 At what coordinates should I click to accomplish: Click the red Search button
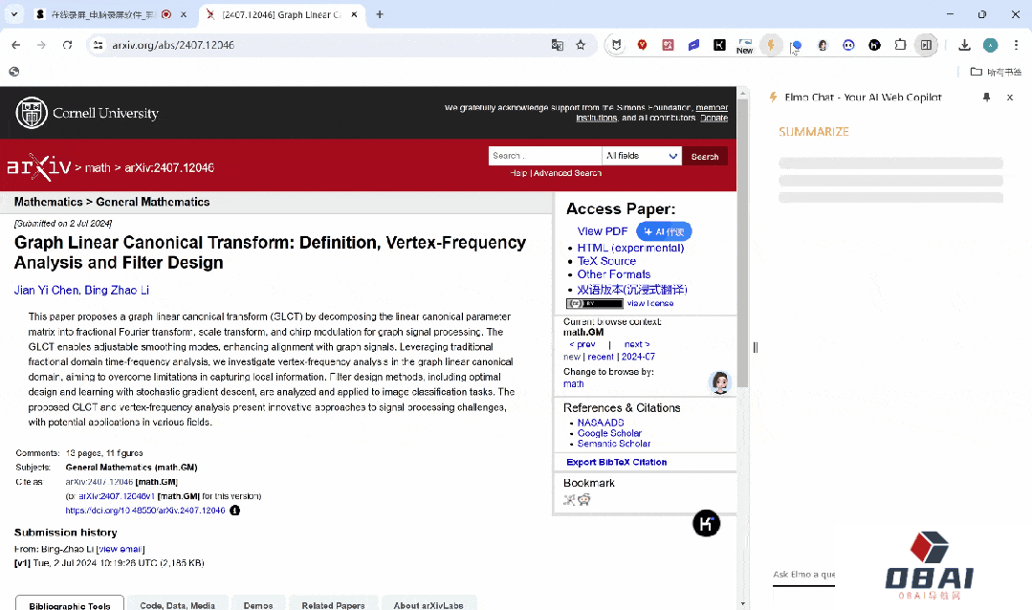pyautogui.click(x=704, y=156)
